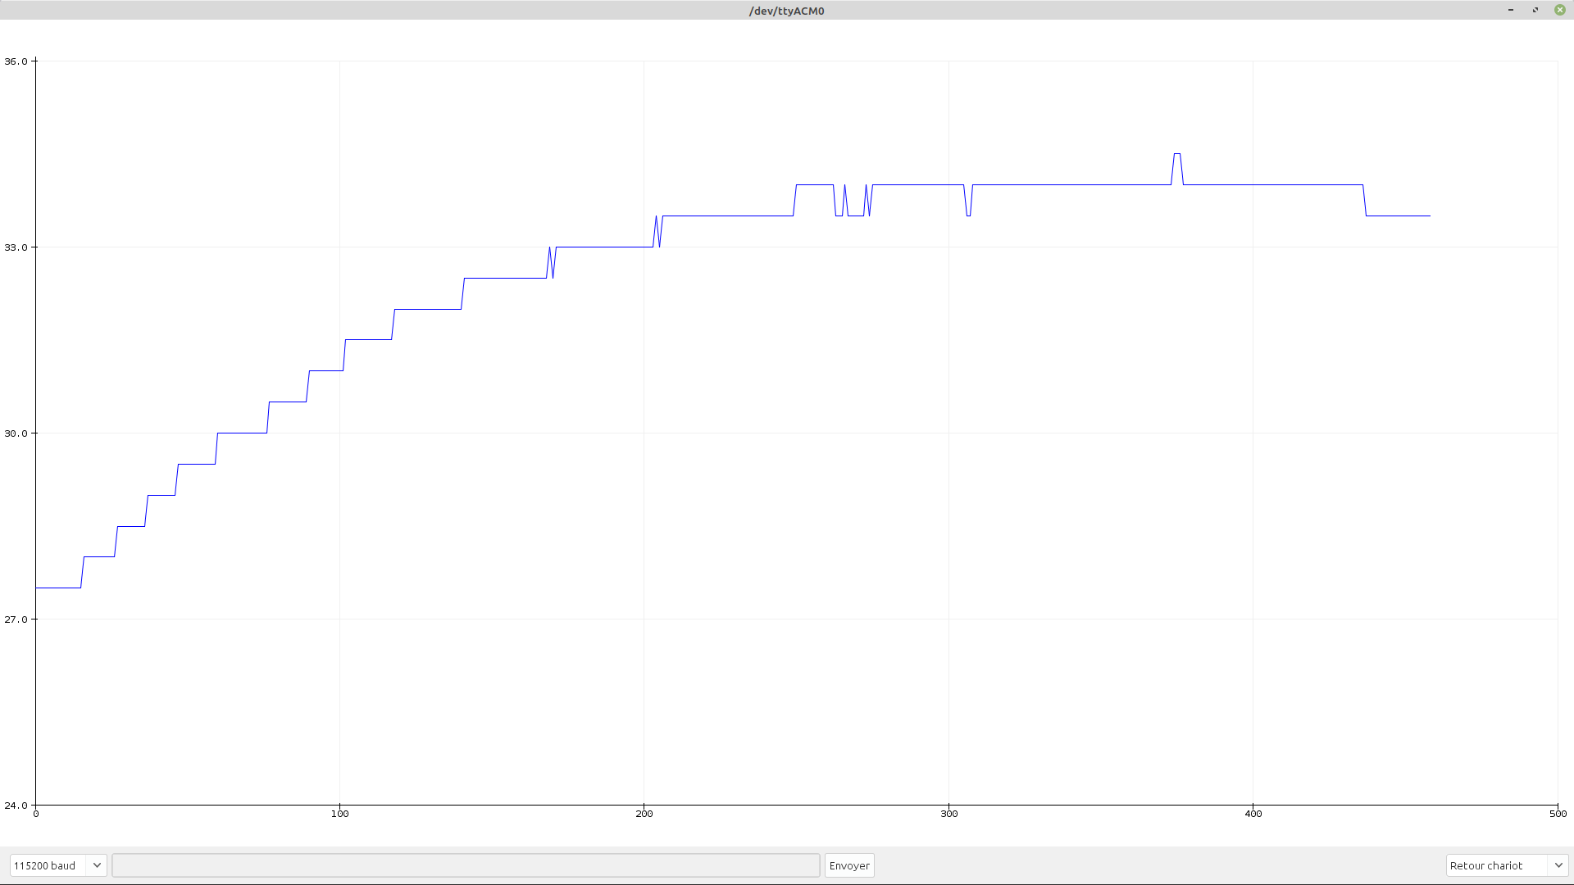Viewport: 1574px width, 885px height.
Task: Click the 33.0 y-axis label
Action: click(16, 247)
